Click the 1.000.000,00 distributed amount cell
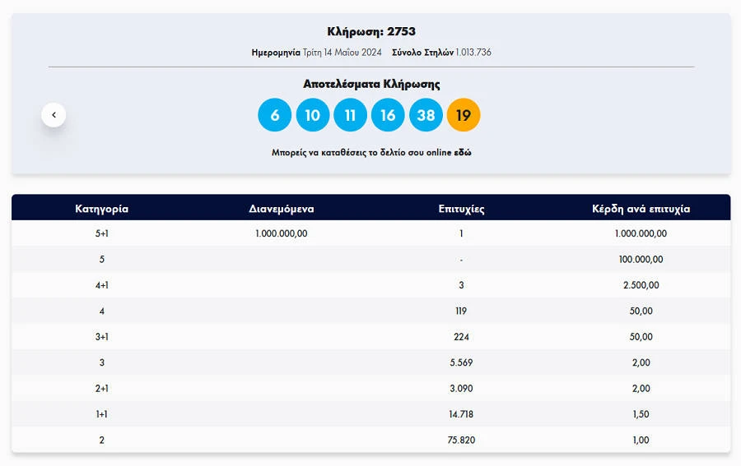741x466 pixels. [282, 233]
